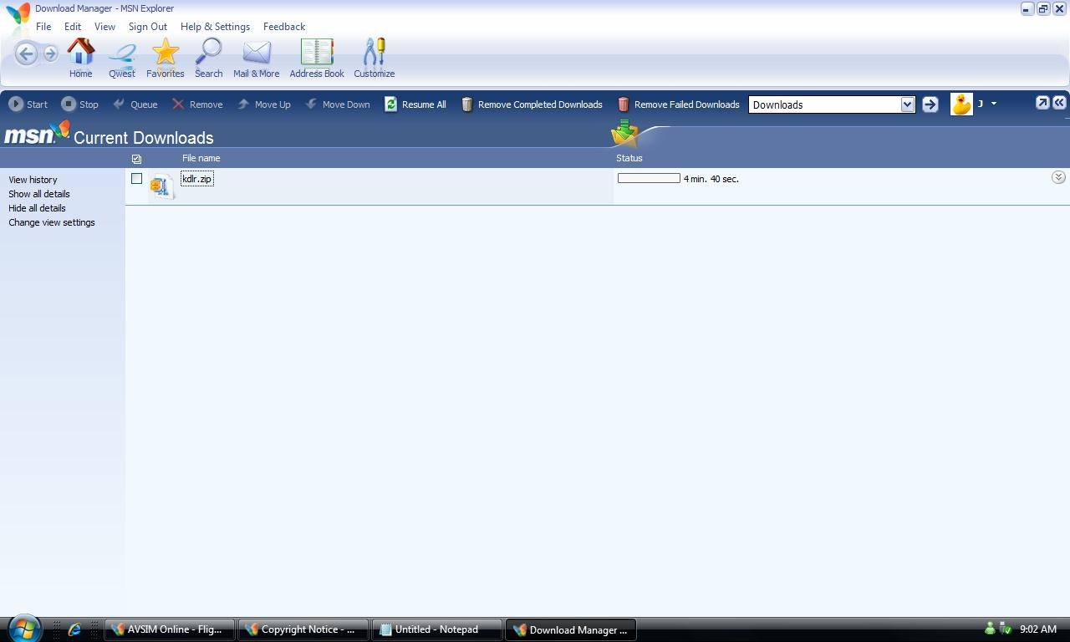Move the download down
The width and height of the screenshot is (1070, 642).
point(337,104)
